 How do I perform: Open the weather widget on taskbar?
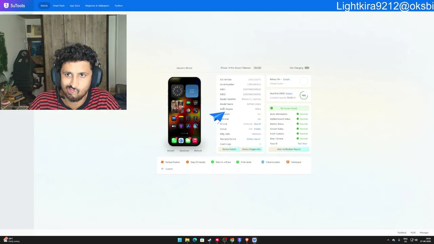(x=12, y=240)
